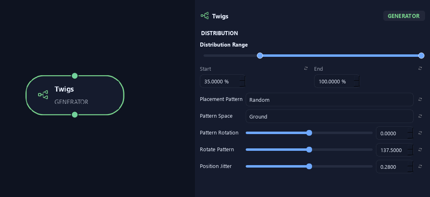430x197 pixels.
Task: Click the top output port of Twigs node
Action: 75,76
